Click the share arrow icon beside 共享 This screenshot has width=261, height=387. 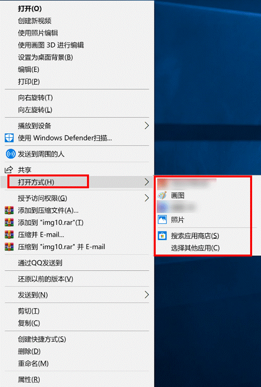(8, 170)
